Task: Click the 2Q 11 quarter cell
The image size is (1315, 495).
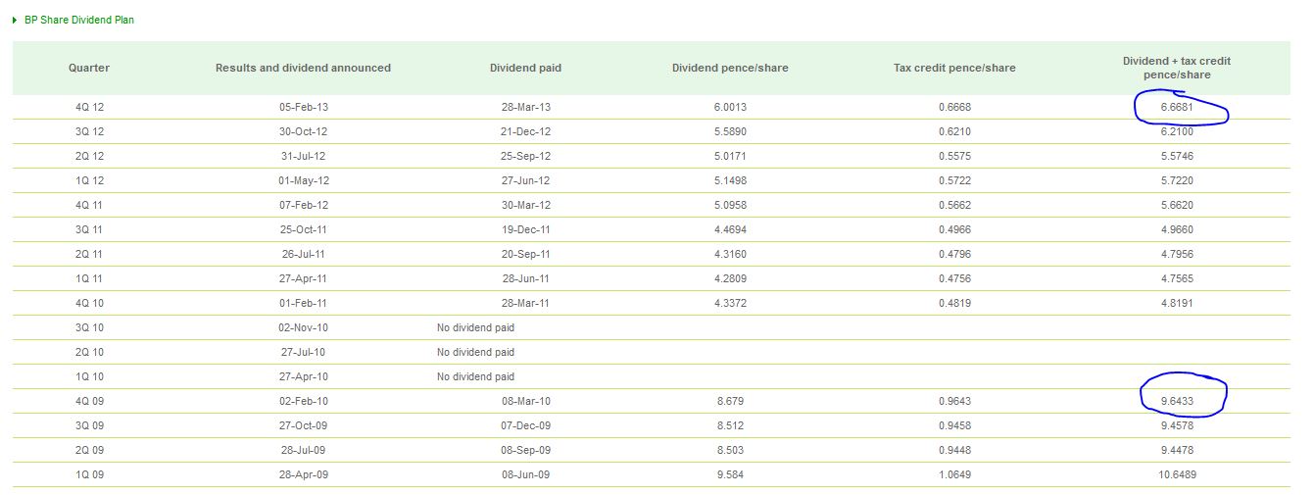Action: click(x=89, y=254)
